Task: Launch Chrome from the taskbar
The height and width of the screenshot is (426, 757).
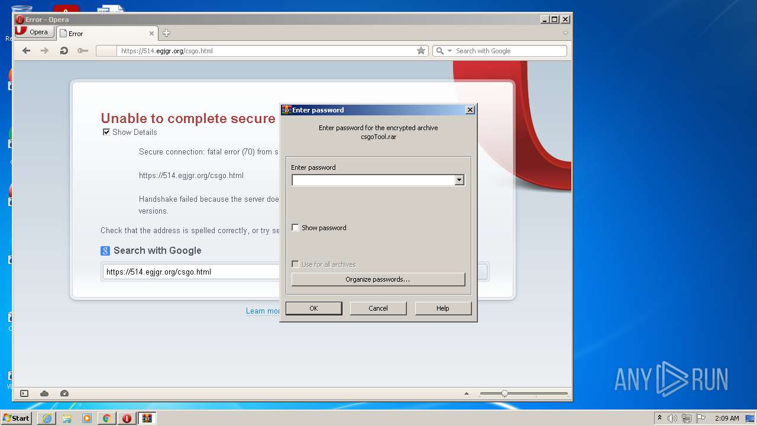Action: [x=107, y=418]
